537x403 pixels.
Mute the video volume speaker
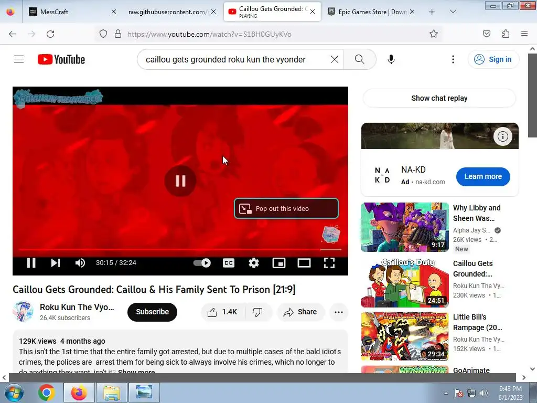pos(80,263)
